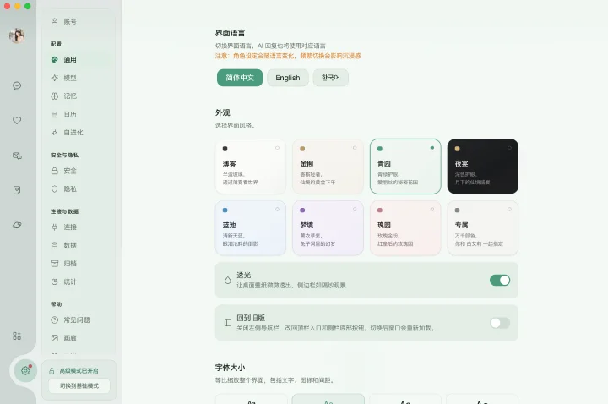608x404 pixels.
Task: Open 记忆 memory settings
Action: pyautogui.click(x=79, y=96)
